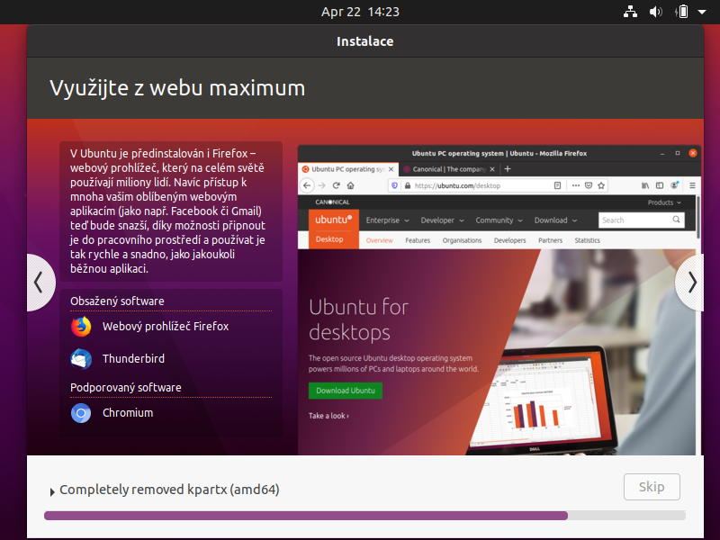
Task: Close the Ubuntu PC operating system tab
Action: [x=391, y=169]
